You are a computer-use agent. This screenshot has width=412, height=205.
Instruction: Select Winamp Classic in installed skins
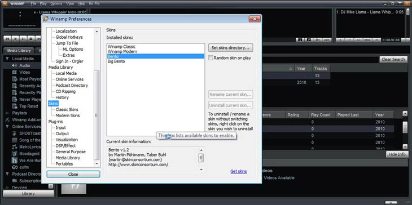click(156, 47)
